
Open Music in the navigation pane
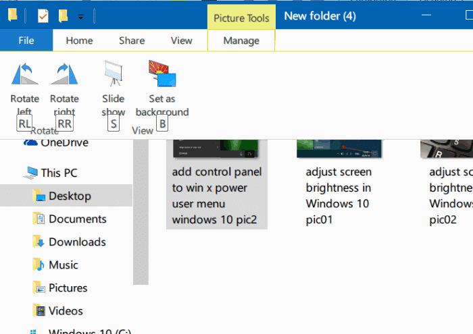pos(64,265)
